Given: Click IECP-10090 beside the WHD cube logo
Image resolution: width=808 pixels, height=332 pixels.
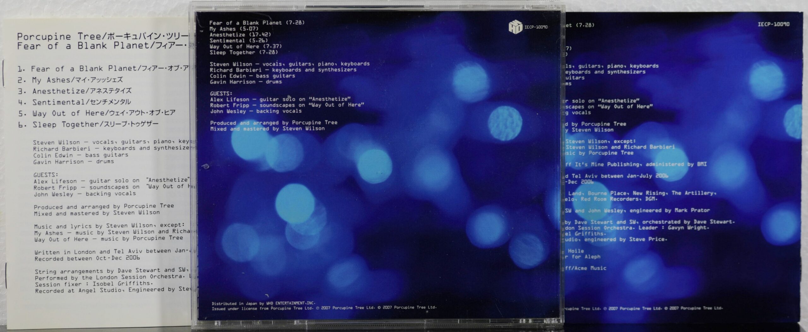Looking at the screenshot, I should pos(536,27).
